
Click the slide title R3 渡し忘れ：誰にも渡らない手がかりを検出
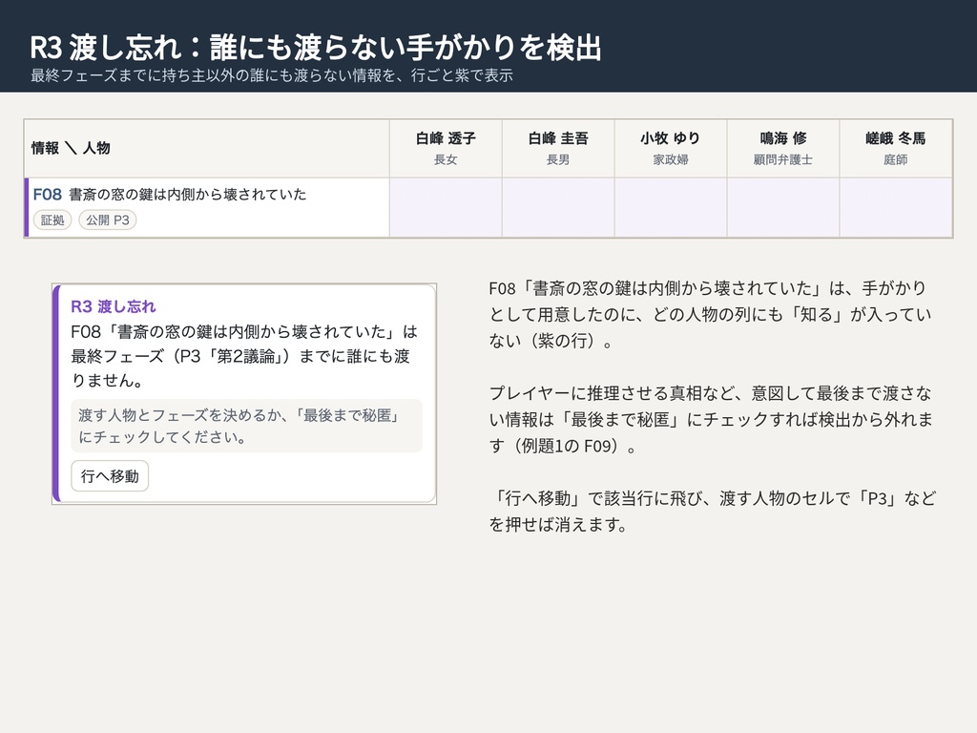pyautogui.click(x=316, y=48)
